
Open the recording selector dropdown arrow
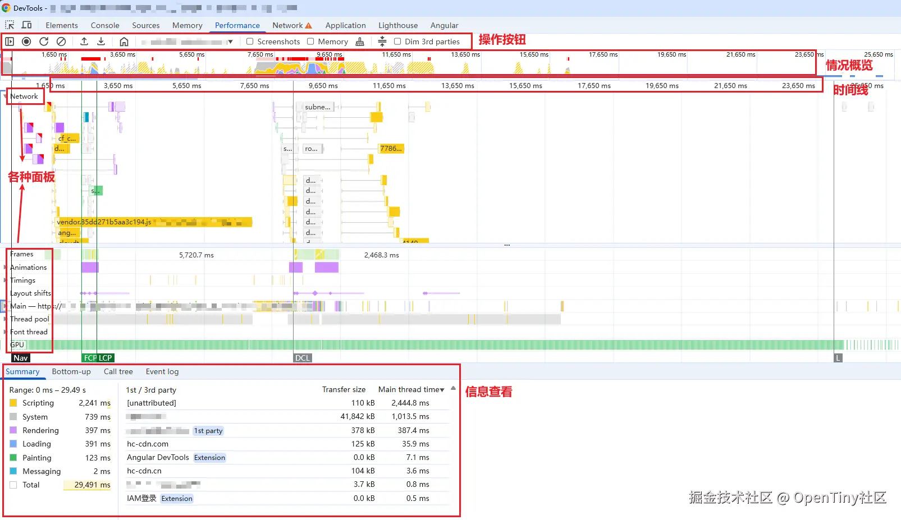coord(230,42)
